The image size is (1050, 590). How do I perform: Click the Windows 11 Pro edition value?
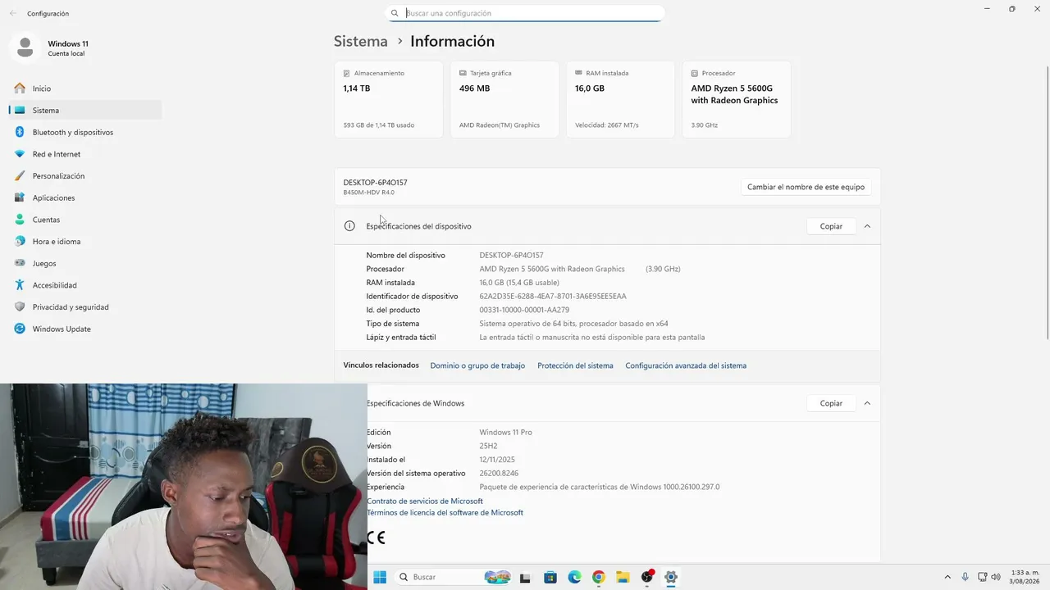(505, 432)
